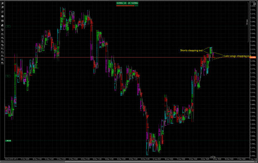Click the orange-green sentiment bar below price buttons

(127, 6)
